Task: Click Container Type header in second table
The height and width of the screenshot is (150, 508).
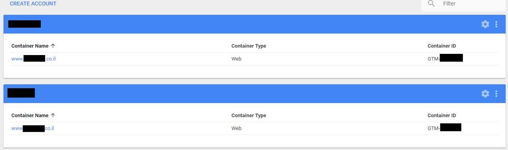Action: click(249, 115)
